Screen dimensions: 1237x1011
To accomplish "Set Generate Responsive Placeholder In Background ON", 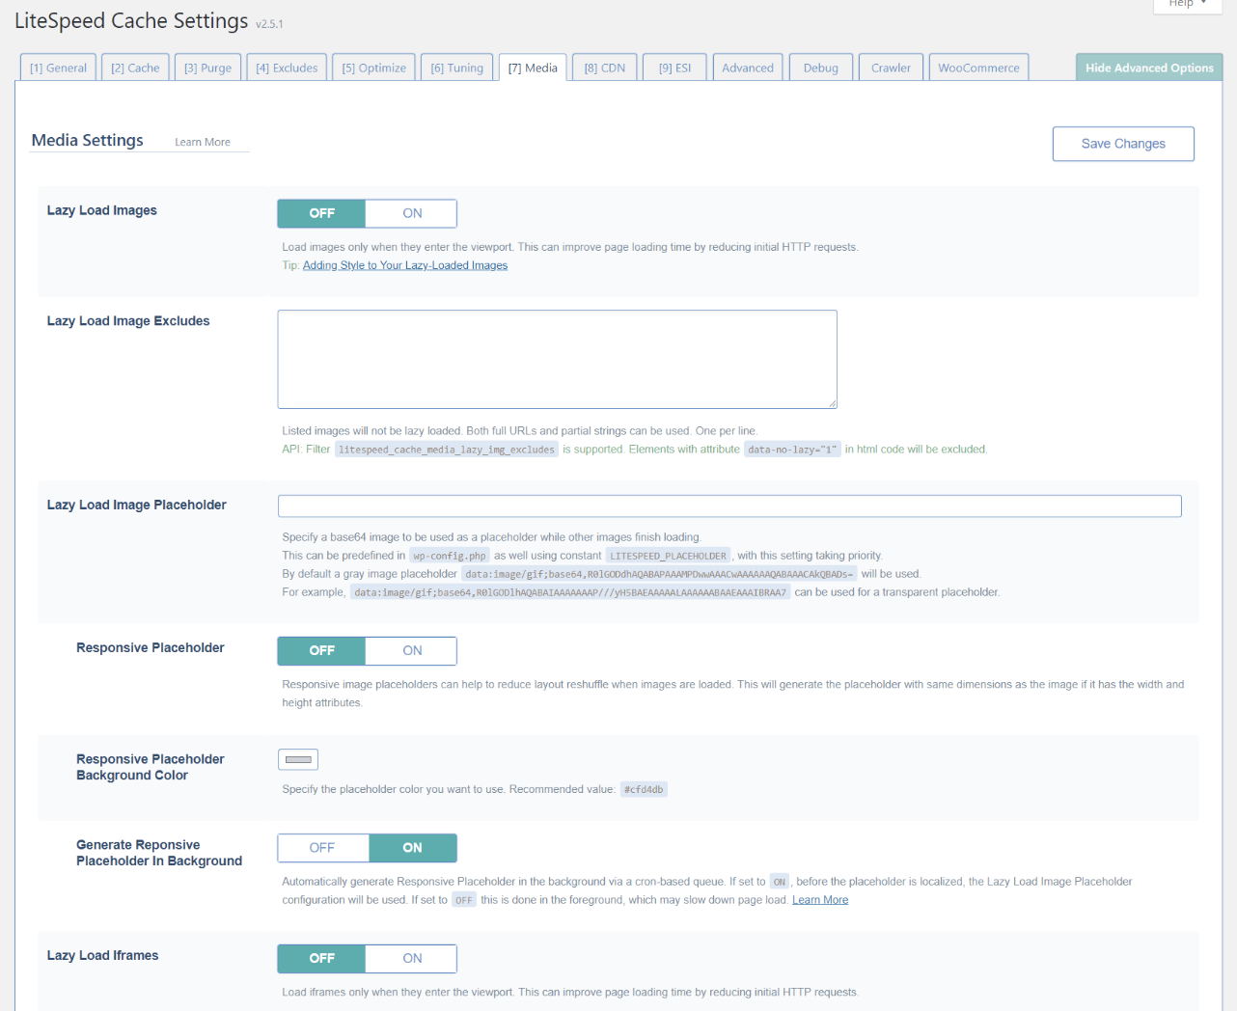I will (413, 848).
